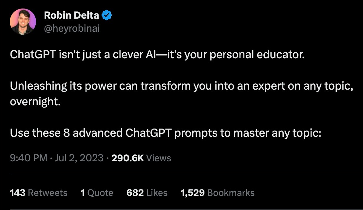View the 143 Retweets list

click(x=39, y=193)
